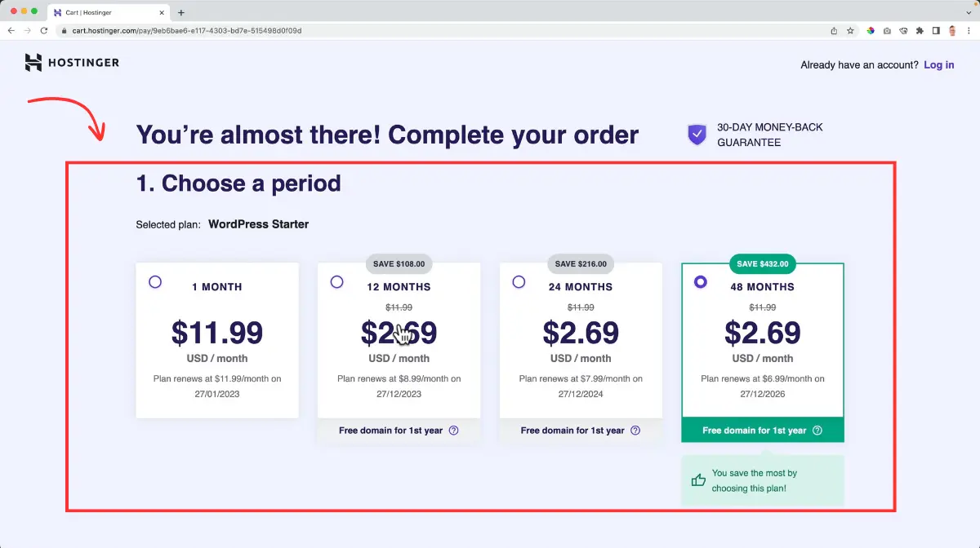Bookmark this page with the star icon
The width and height of the screenshot is (980, 548).
pyautogui.click(x=850, y=30)
